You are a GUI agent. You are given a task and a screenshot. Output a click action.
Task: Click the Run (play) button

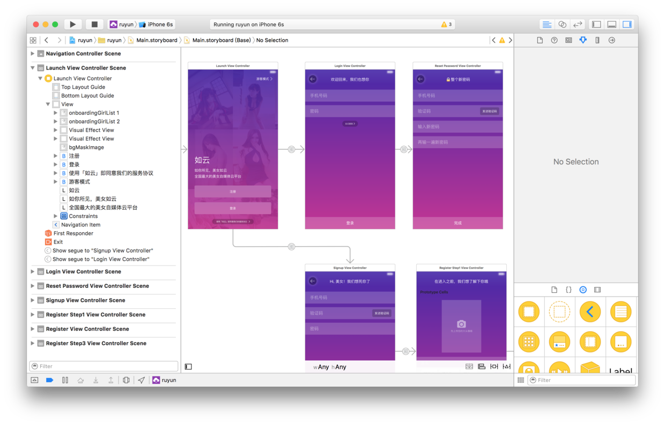point(72,24)
